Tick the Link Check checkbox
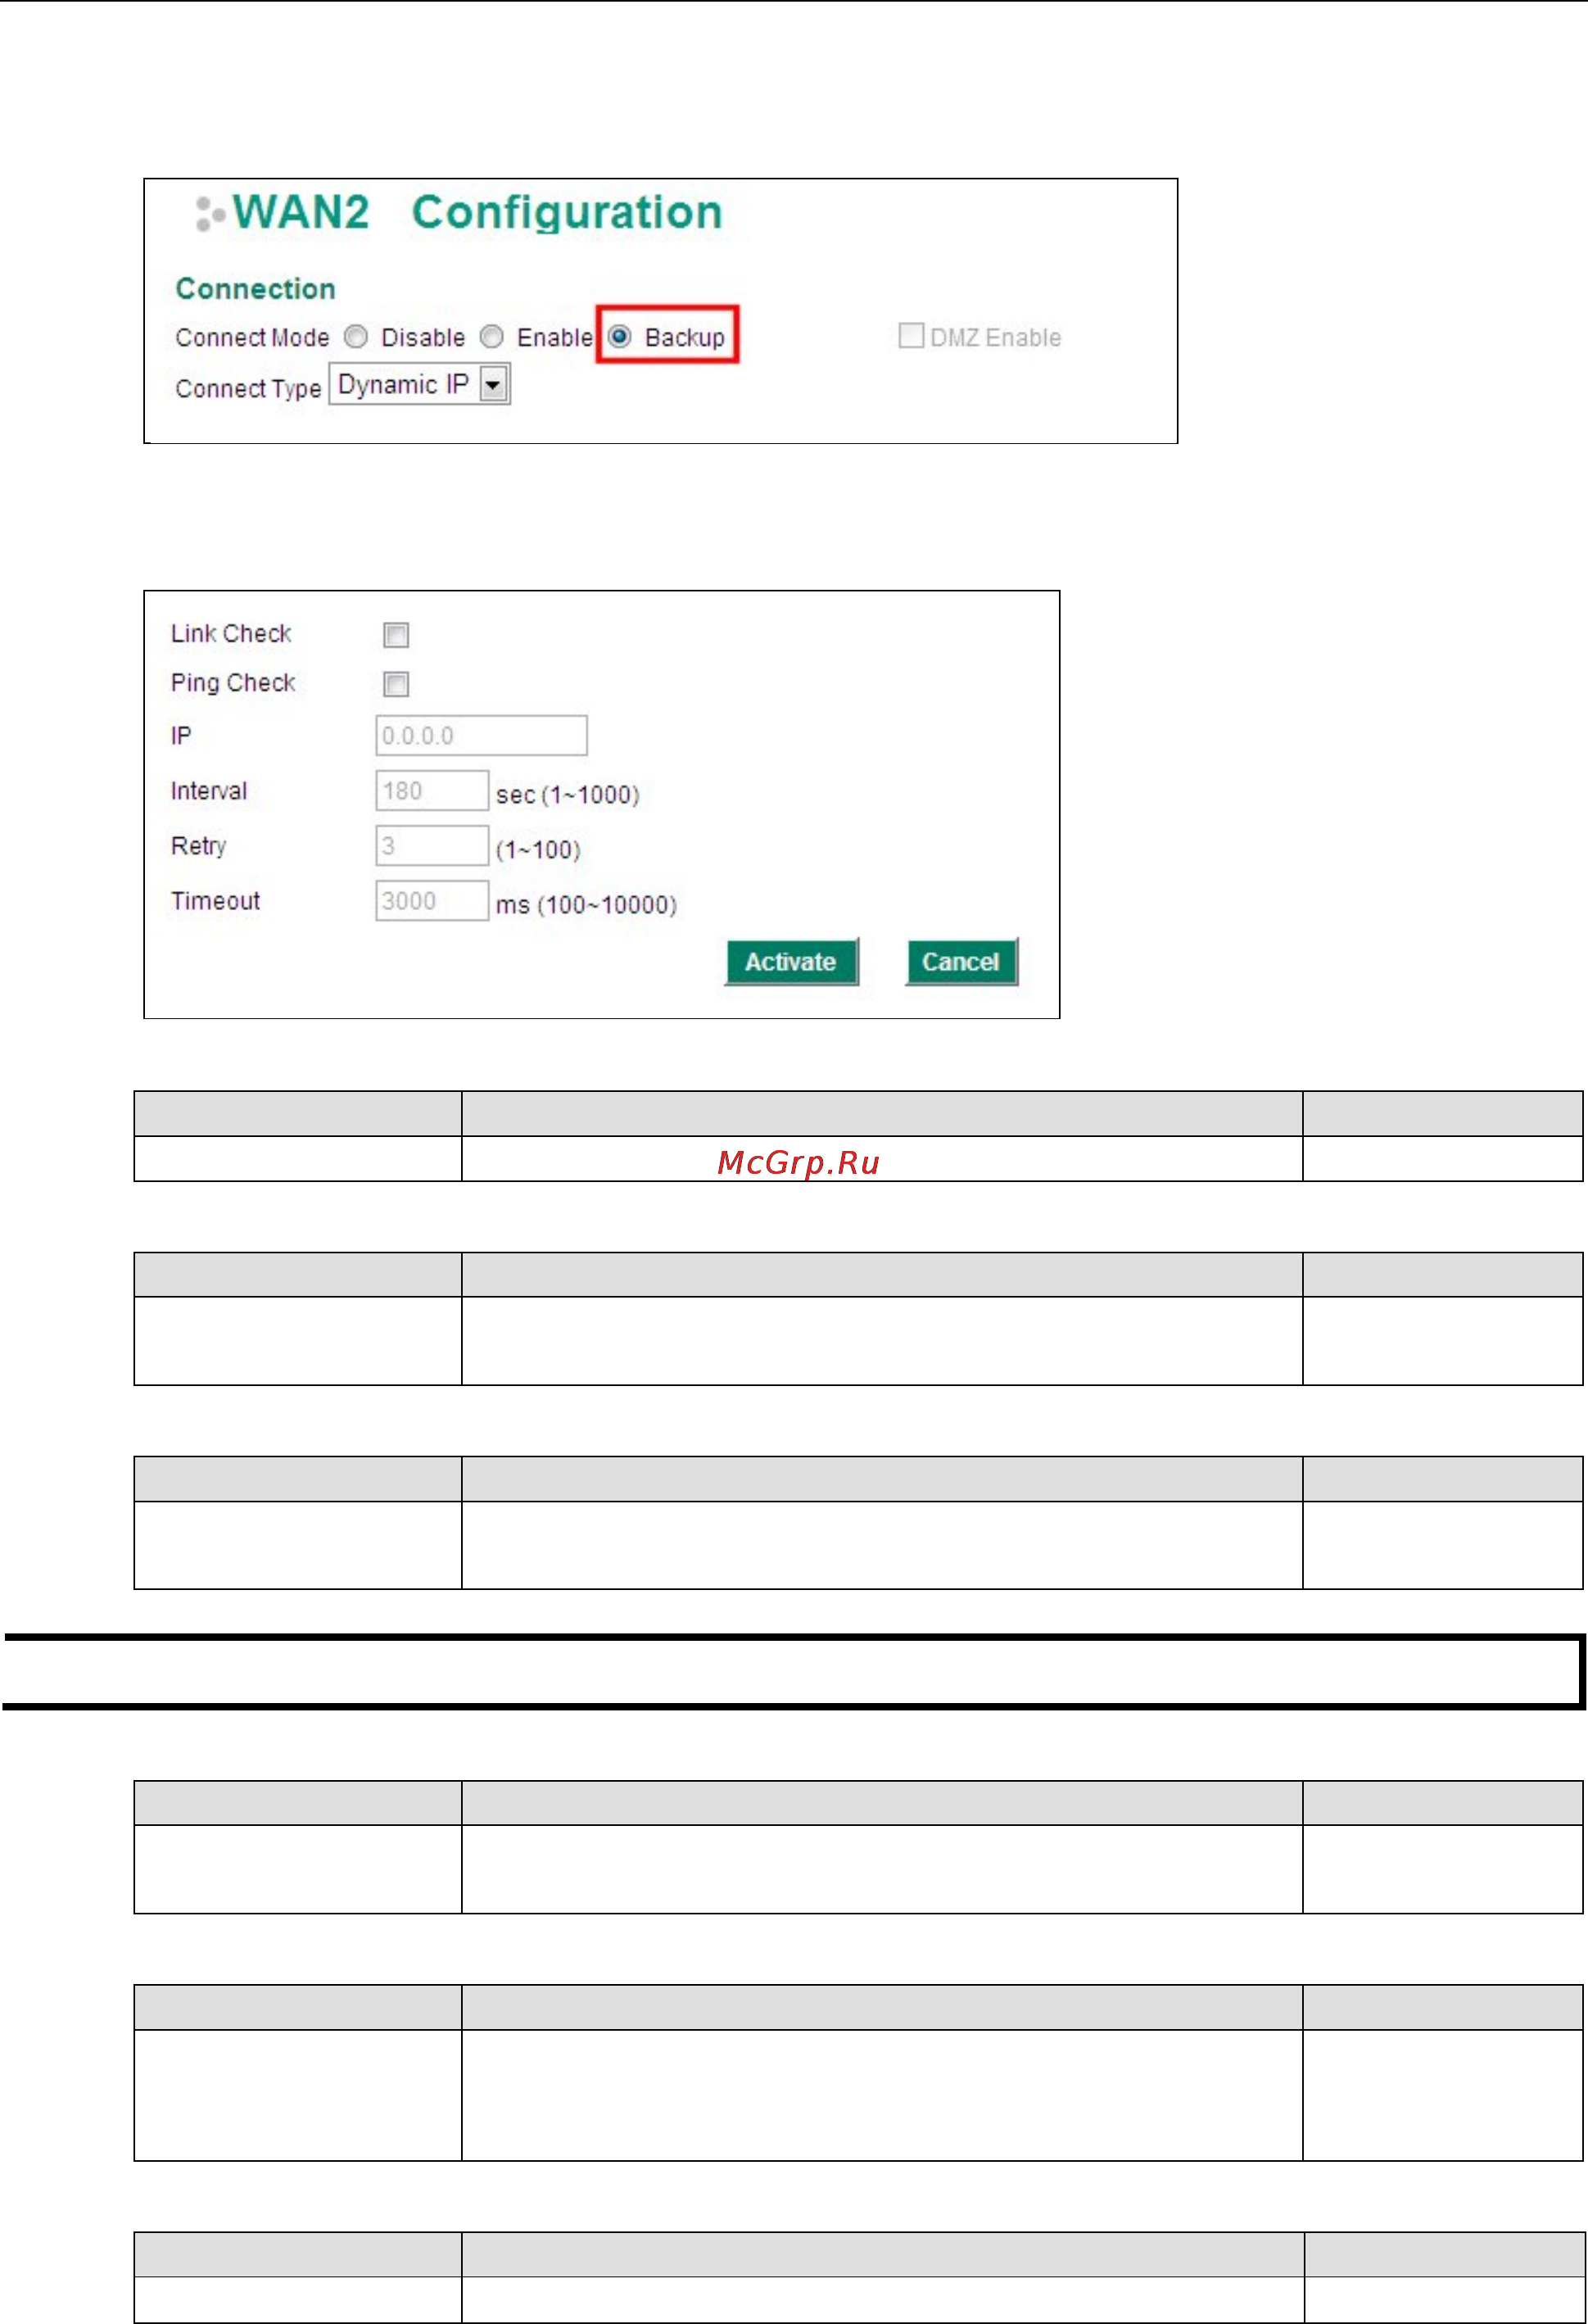The height and width of the screenshot is (2324, 1588). 396,635
